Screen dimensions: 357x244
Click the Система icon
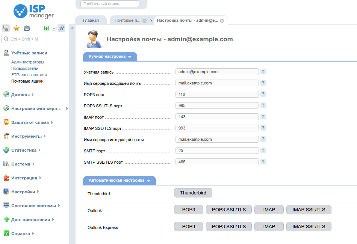point(6,164)
